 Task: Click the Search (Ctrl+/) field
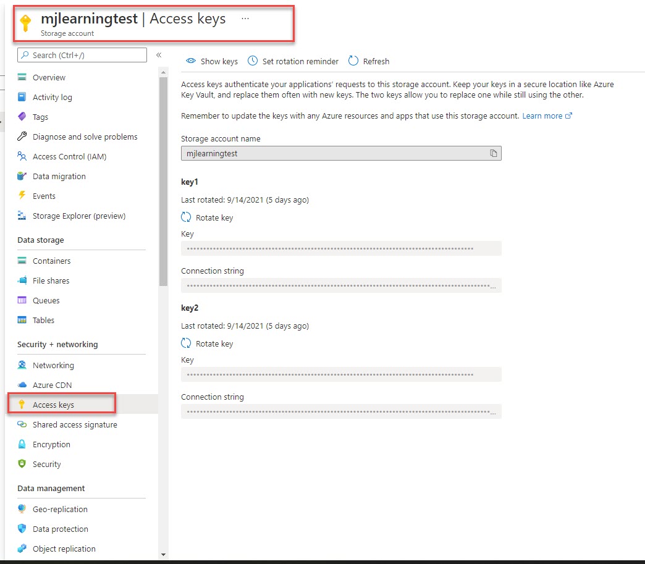pyautogui.click(x=82, y=55)
